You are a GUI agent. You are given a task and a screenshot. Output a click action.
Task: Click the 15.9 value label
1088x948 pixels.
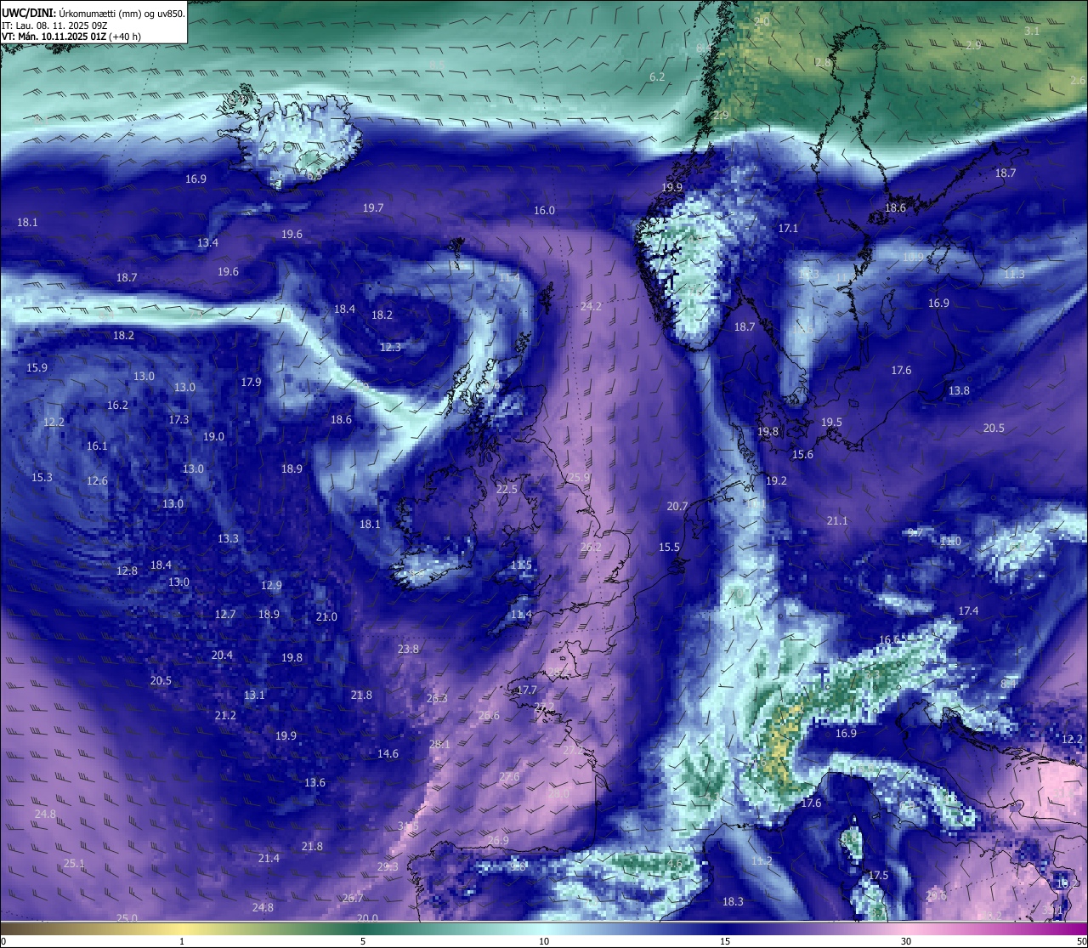37,367
